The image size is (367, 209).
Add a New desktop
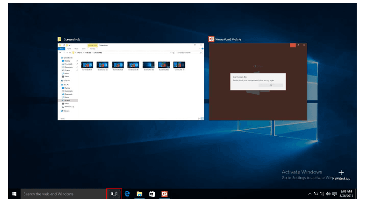coord(341,173)
